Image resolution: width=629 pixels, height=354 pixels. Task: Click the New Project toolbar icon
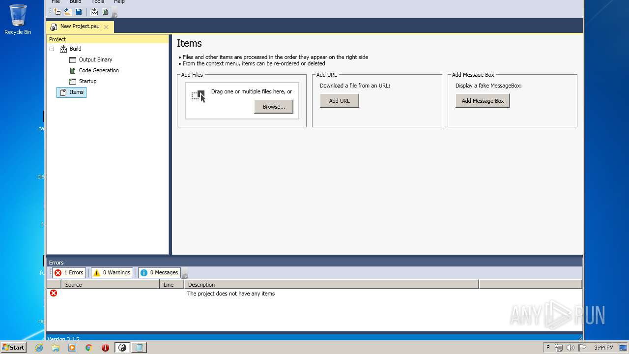(x=57, y=12)
